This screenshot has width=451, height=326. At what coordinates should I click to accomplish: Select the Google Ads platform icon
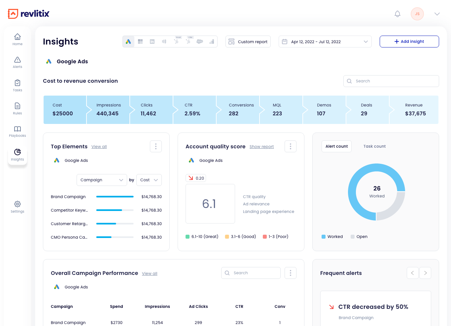(x=128, y=42)
